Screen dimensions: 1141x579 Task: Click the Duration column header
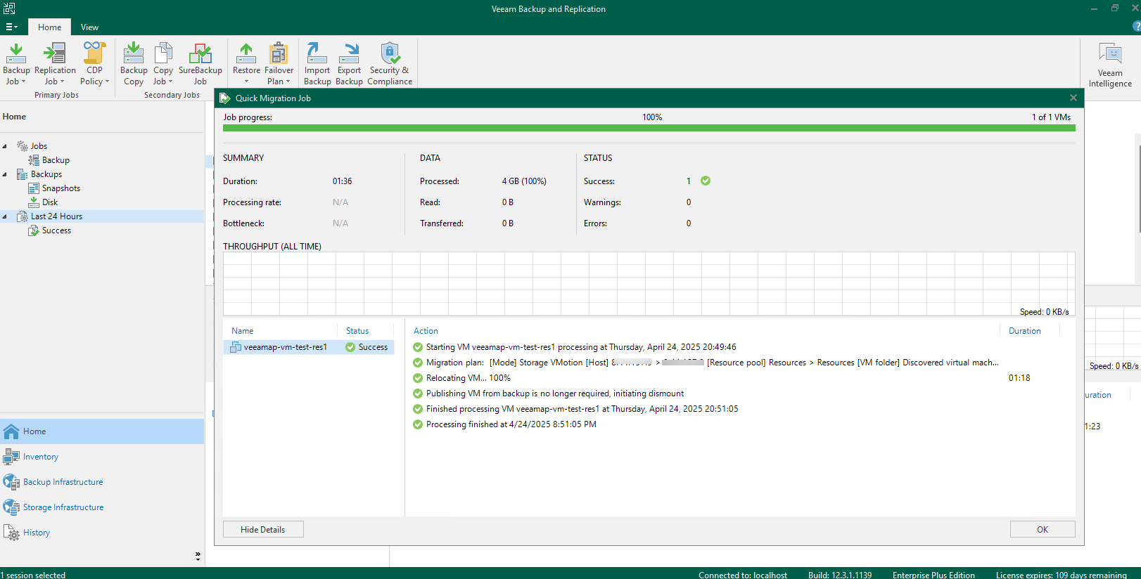coord(1025,331)
